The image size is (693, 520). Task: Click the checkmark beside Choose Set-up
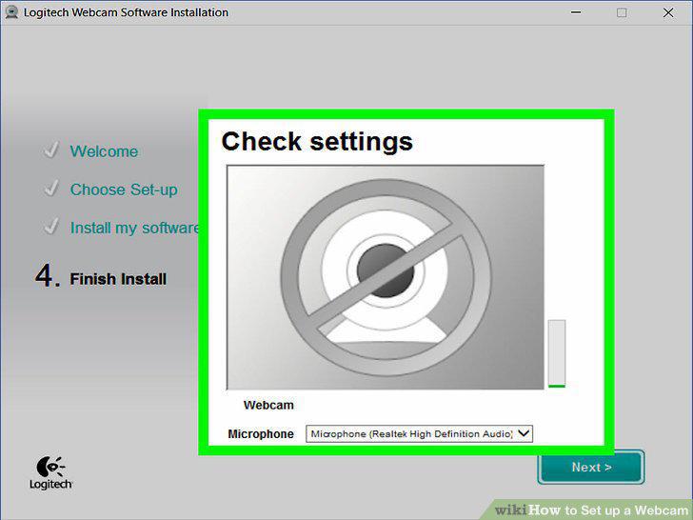point(51,189)
